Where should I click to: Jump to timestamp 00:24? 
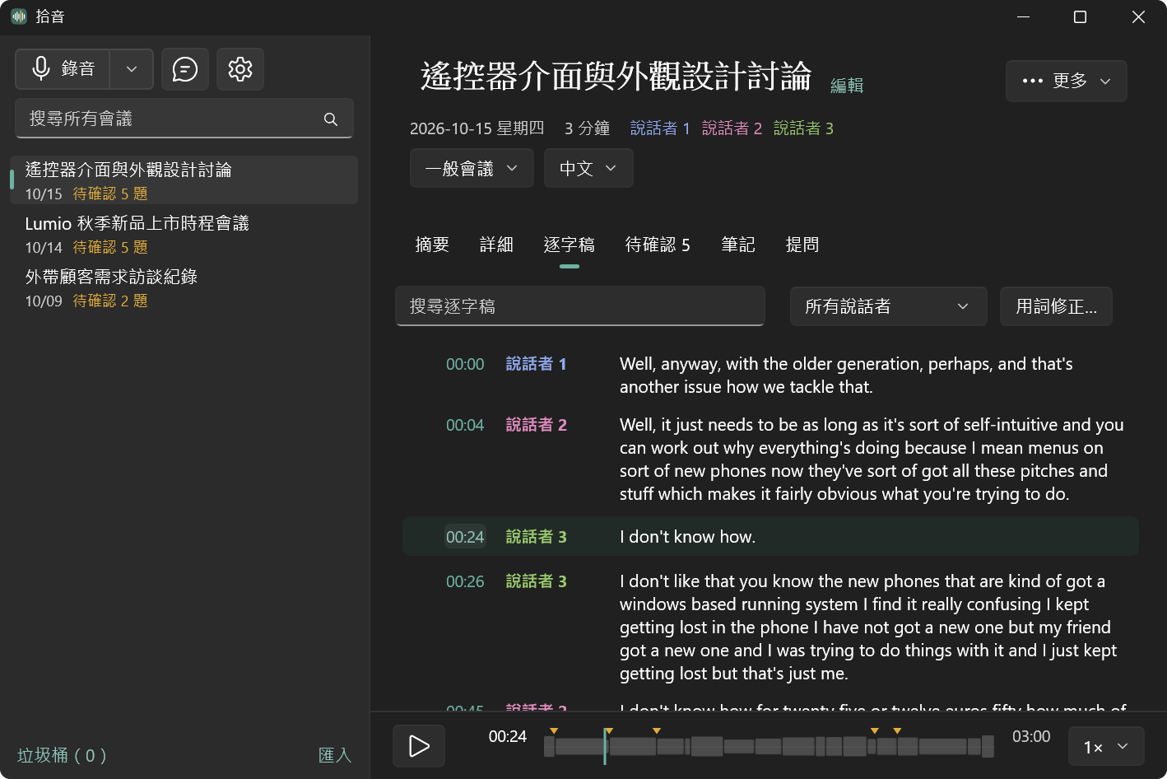pos(465,537)
